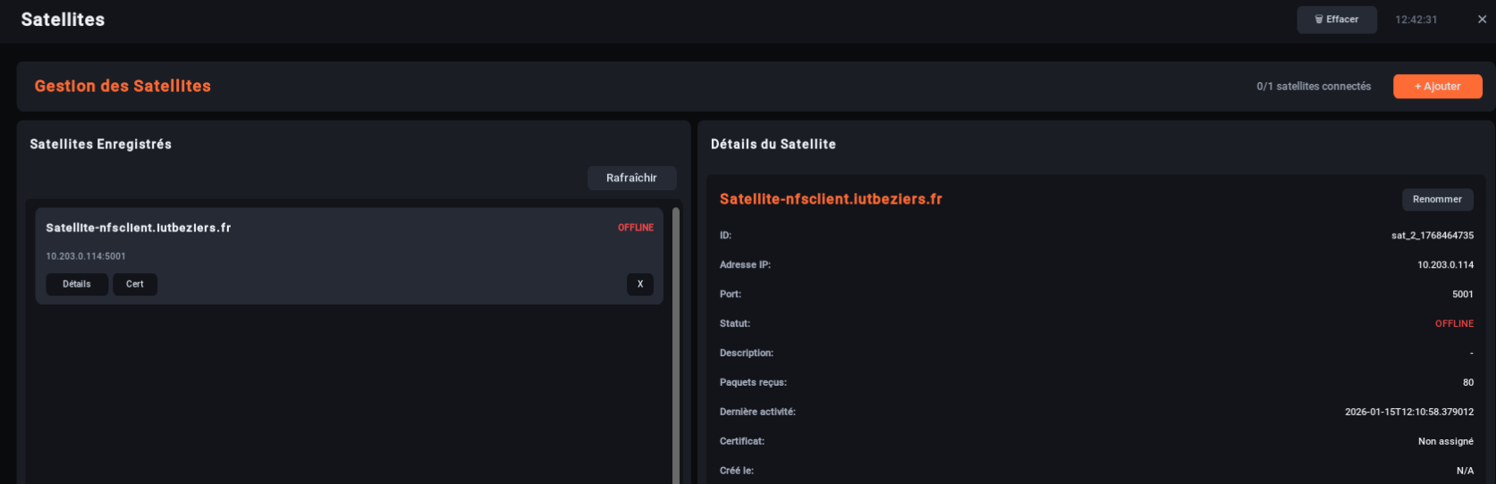Click the 'Gestion des Satellites' heading
The width and height of the screenshot is (1496, 484).
click(123, 87)
